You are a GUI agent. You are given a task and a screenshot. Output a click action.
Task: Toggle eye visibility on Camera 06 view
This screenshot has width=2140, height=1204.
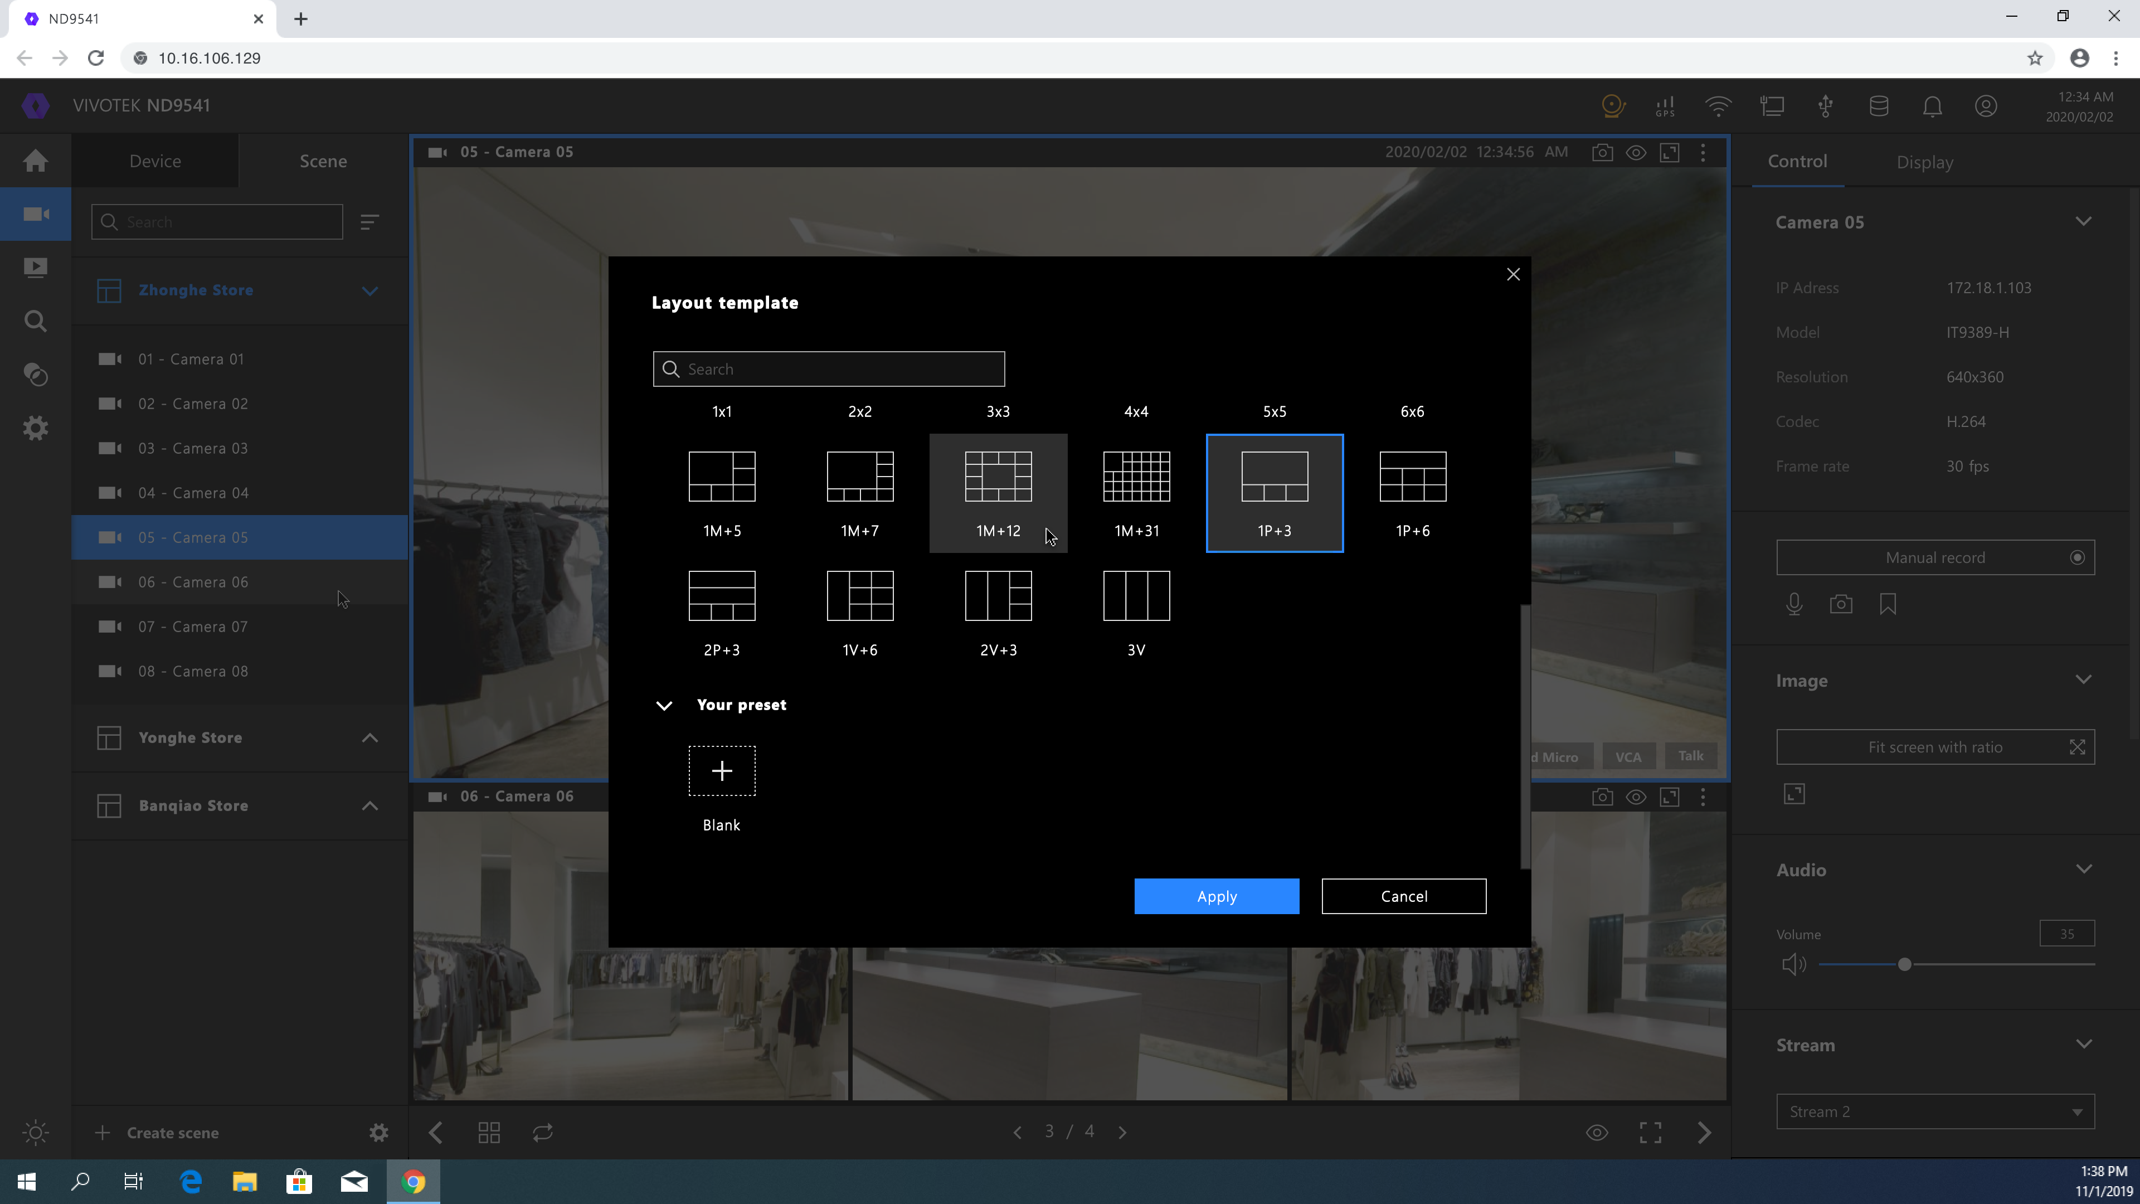point(1636,797)
